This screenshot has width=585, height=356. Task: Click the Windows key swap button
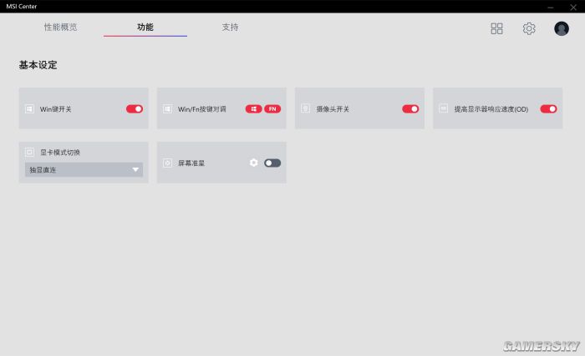[254, 108]
